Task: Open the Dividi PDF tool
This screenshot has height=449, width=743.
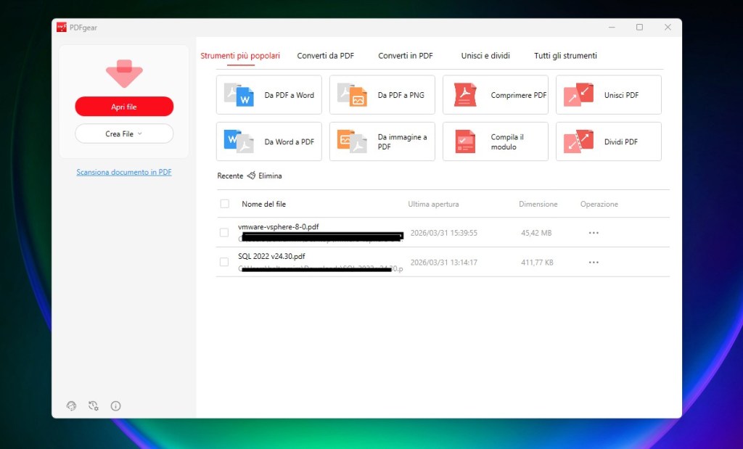Action: [608, 141]
